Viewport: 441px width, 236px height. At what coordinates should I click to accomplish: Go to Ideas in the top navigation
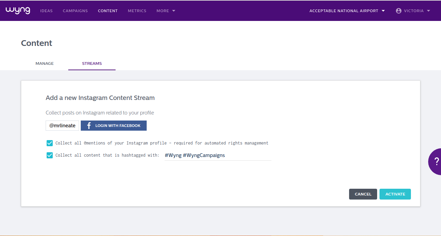[x=46, y=11]
